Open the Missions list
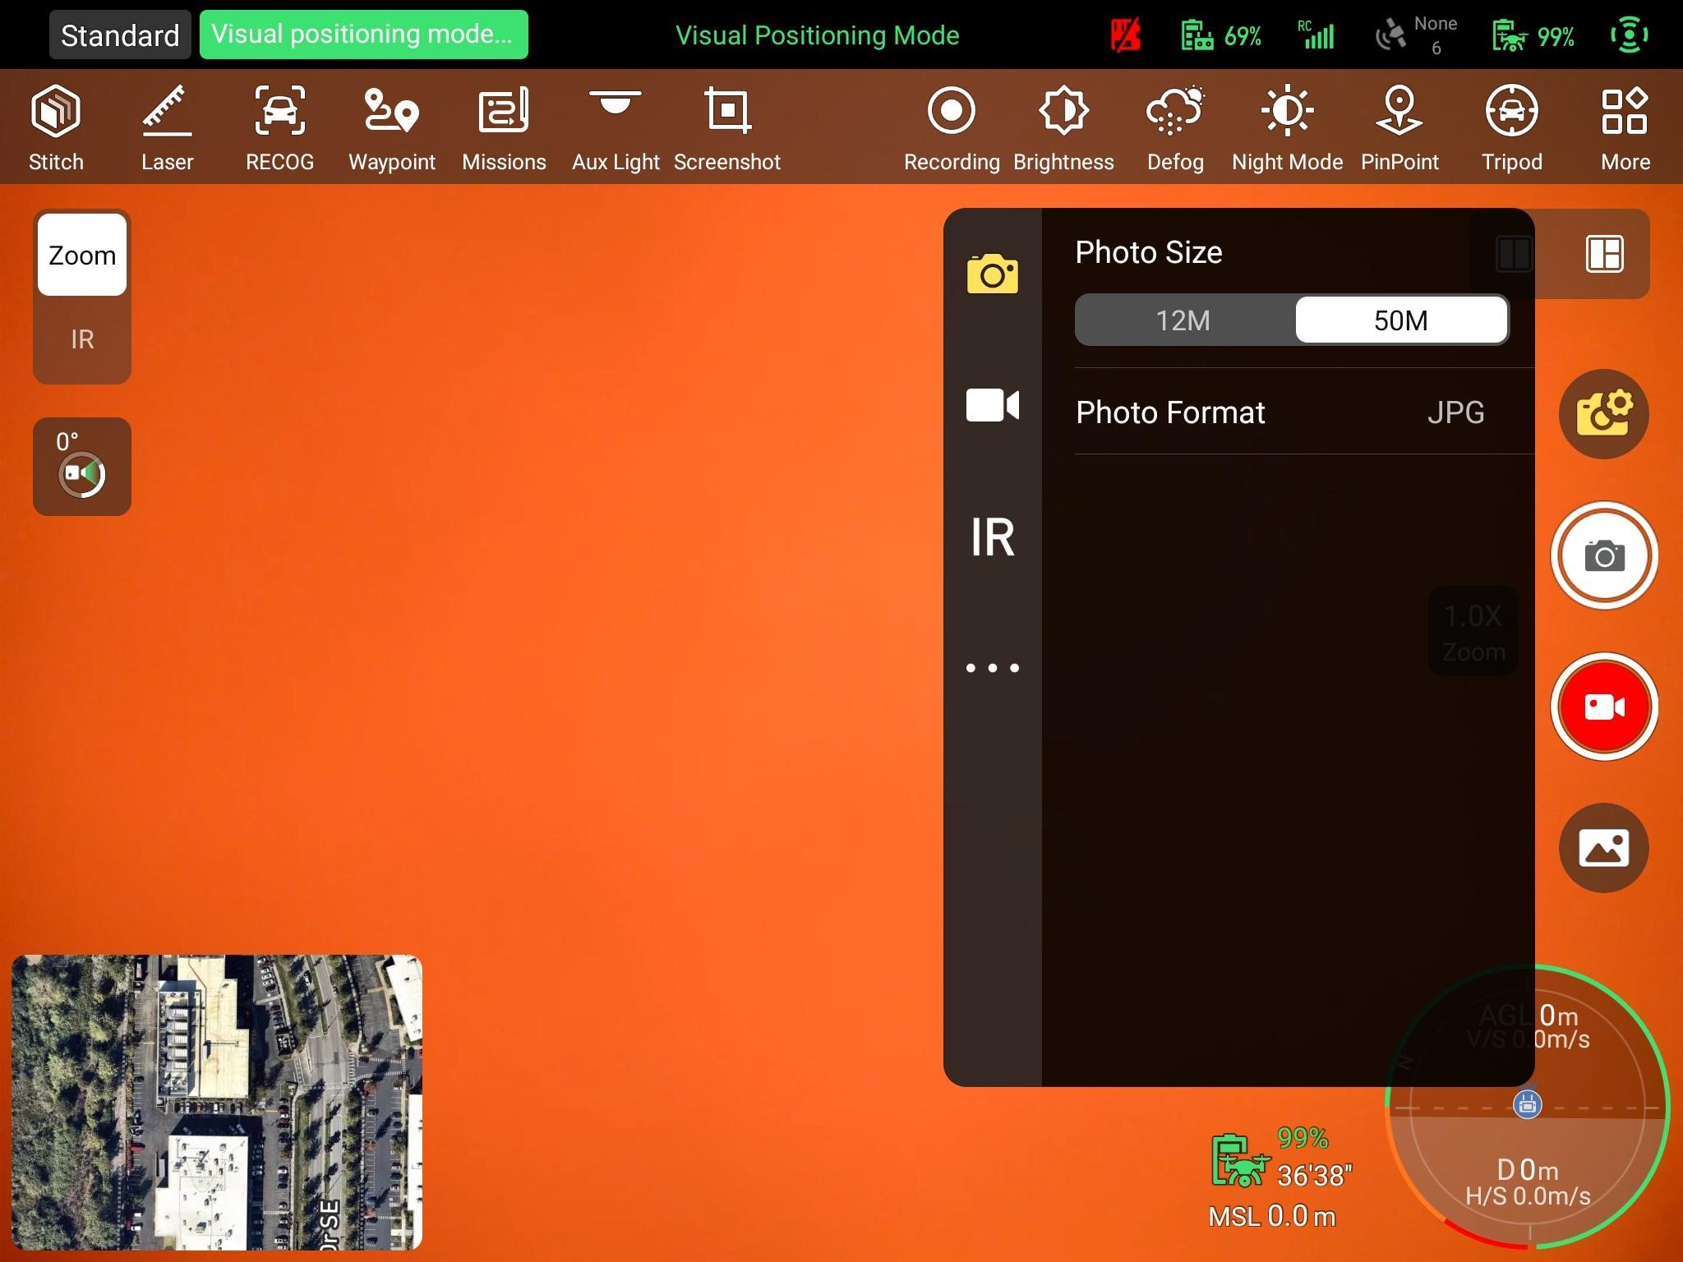The height and width of the screenshot is (1262, 1683). click(504, 127)
